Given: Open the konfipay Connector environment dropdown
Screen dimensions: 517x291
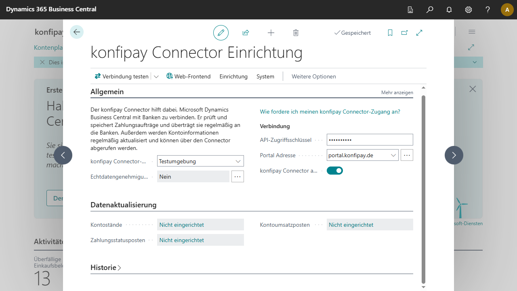Looking at the screenshot, I should (238, 161).
